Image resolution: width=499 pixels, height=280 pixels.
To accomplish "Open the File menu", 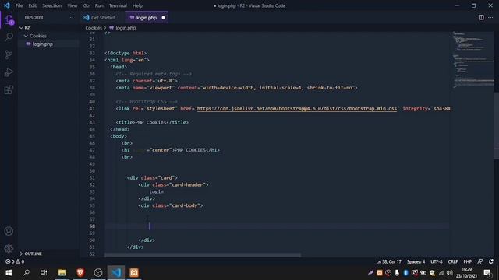I will coord(19,5).
